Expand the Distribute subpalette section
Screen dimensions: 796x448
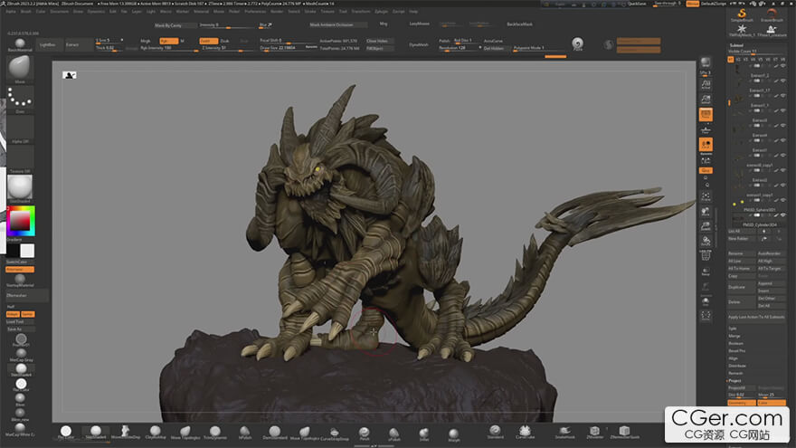tap(737, 366)
